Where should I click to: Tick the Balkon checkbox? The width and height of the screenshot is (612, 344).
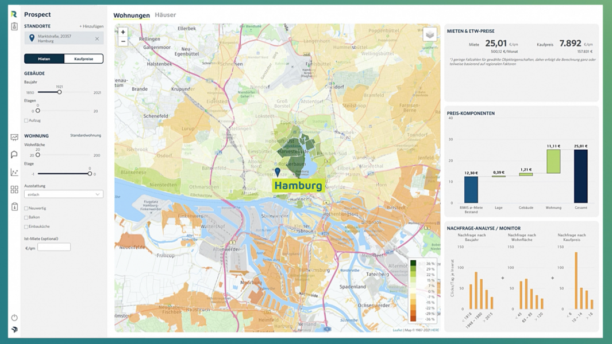(26, 218)
